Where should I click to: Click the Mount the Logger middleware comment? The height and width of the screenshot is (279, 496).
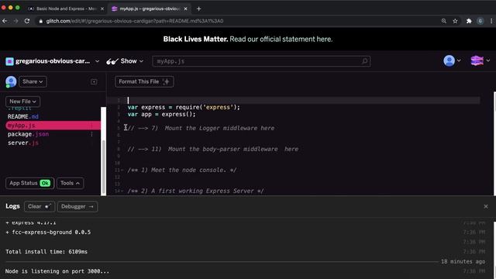pos(201,128)
